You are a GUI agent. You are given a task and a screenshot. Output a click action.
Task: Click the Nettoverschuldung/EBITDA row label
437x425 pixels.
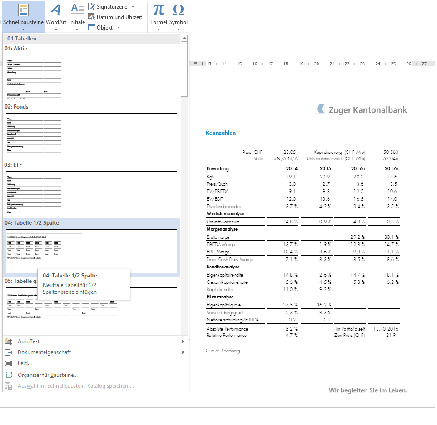pos(233,320)
